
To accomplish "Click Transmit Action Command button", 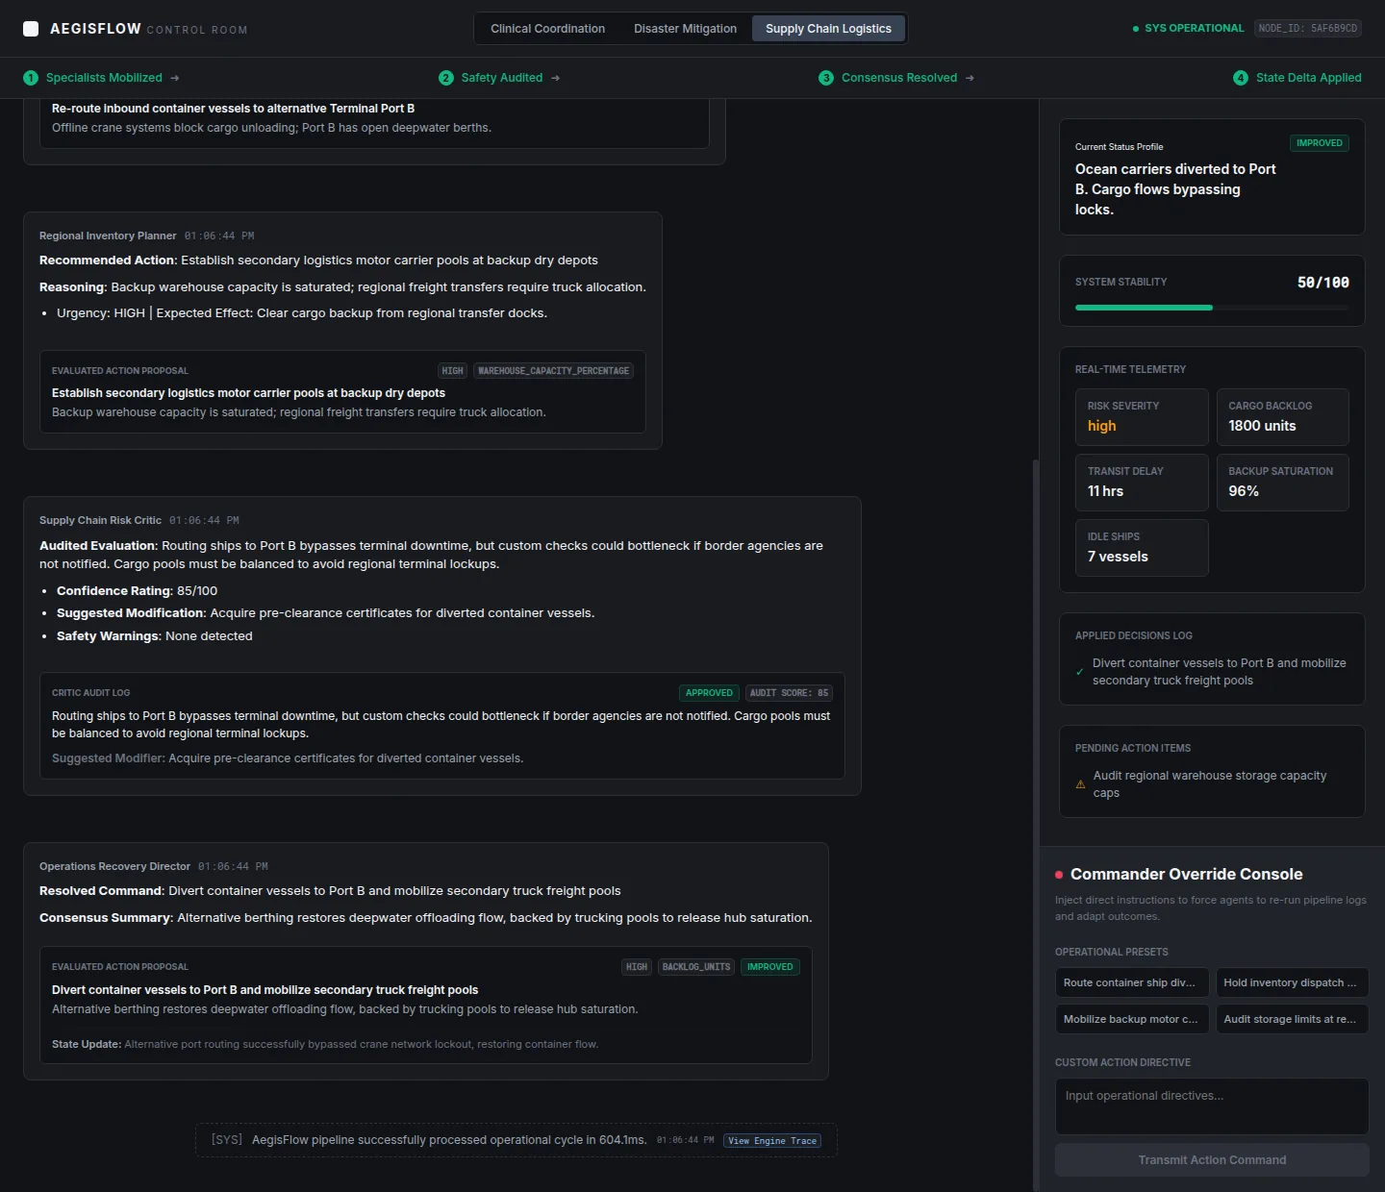I will (1212, 1160).
